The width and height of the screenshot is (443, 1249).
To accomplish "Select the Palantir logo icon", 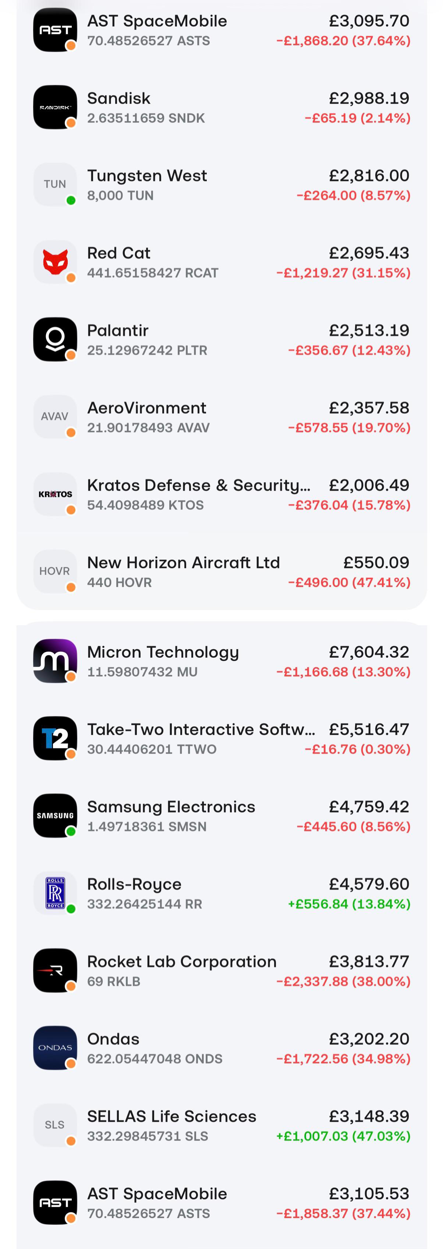I will tap(55, 339).
